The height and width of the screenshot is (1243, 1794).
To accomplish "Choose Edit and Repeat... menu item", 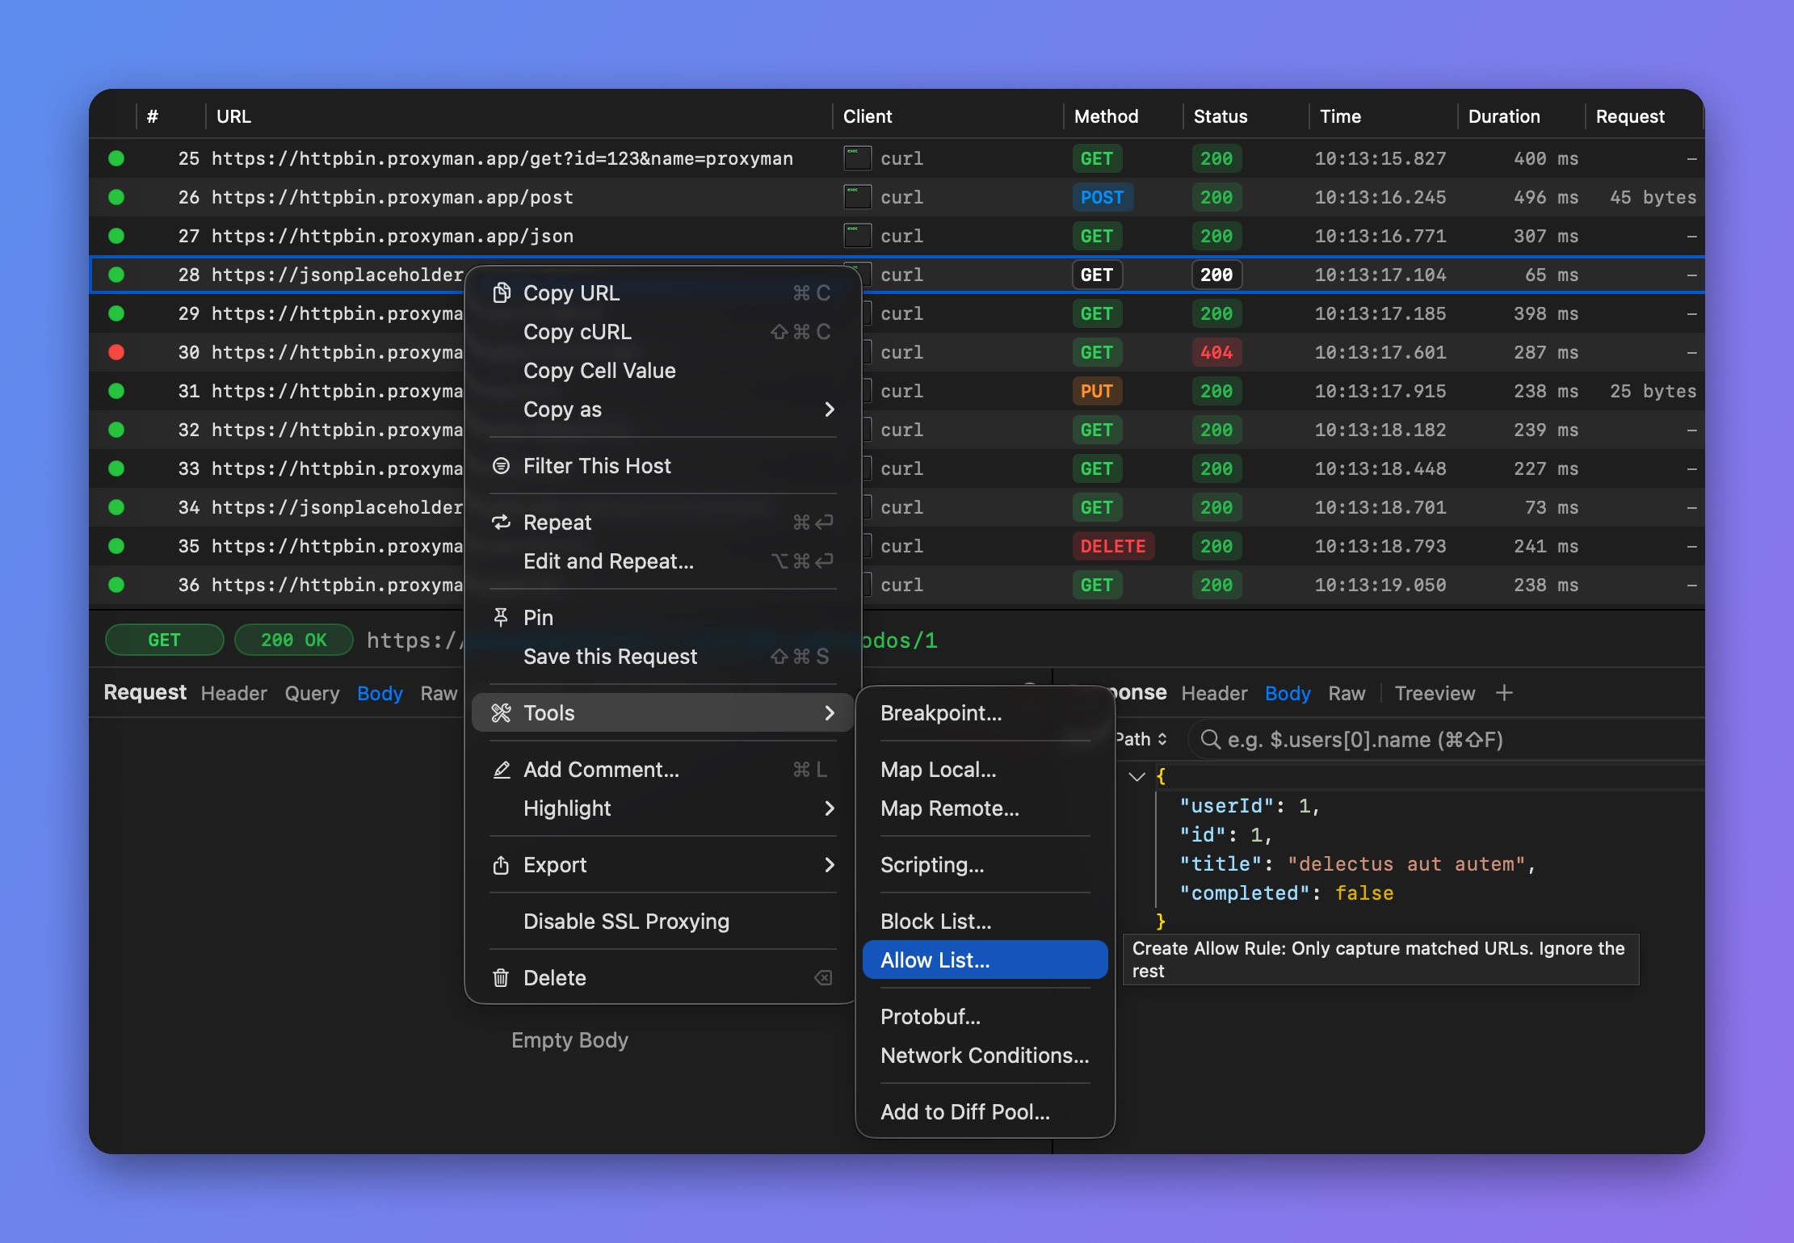I will click(x=662, y=561).
